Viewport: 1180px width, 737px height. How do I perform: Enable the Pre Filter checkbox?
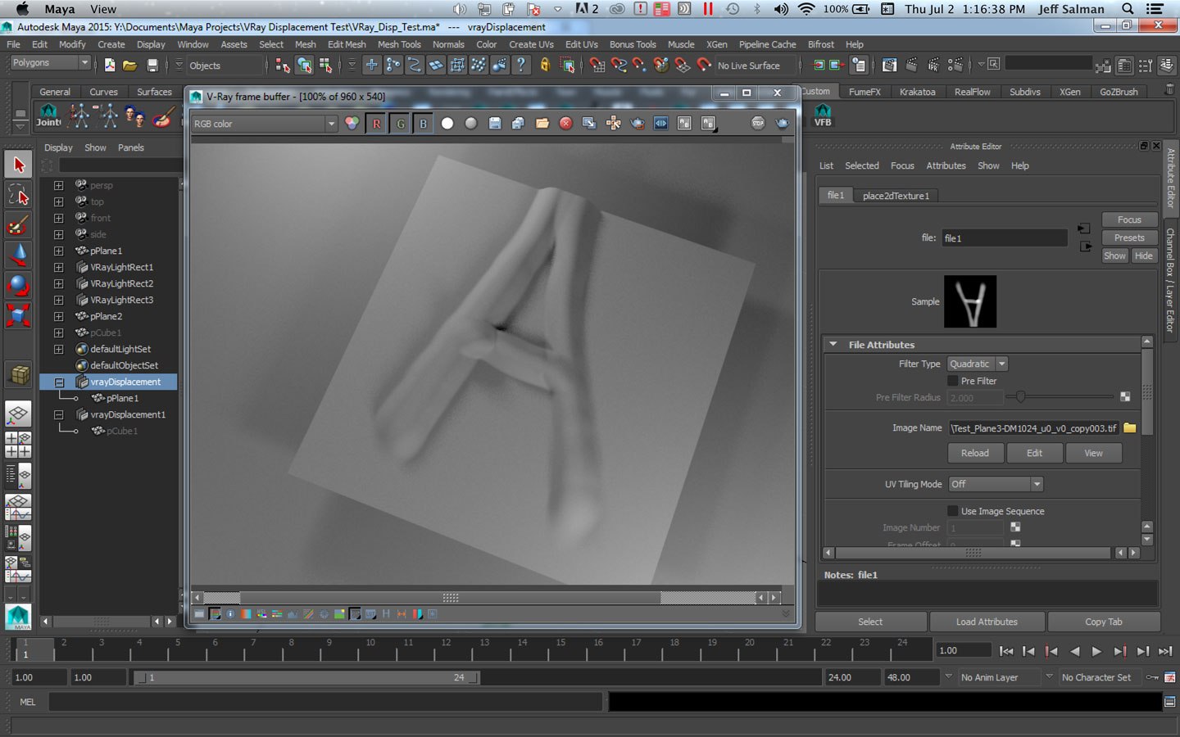(x=952, y=381)
